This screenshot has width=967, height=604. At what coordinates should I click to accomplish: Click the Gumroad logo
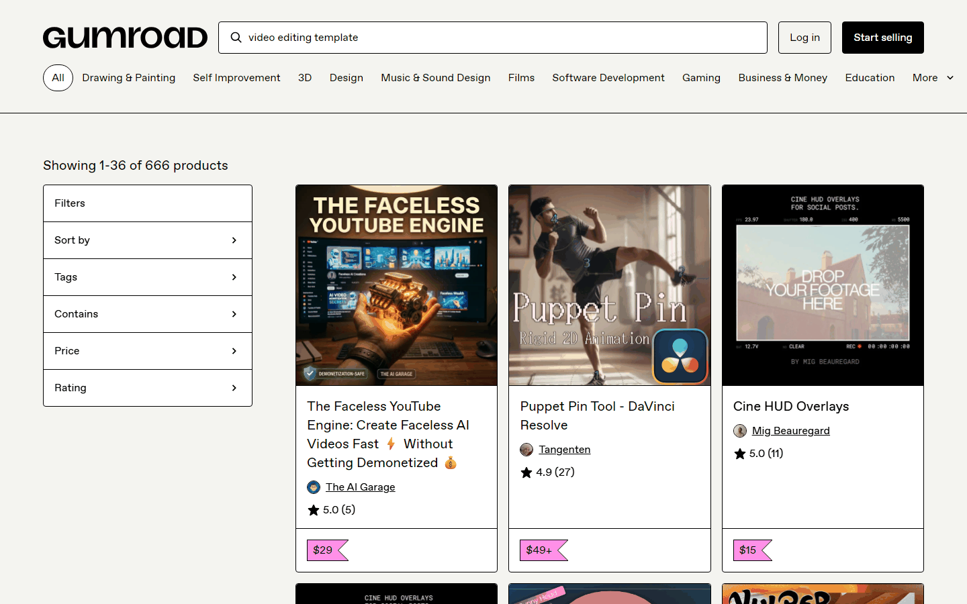126,38
